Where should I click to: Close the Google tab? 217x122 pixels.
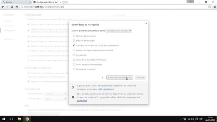point(29,2)
